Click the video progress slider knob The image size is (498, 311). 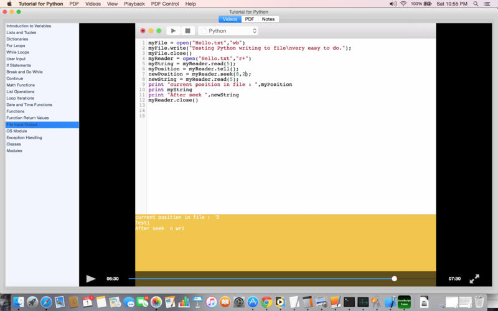[x=394, y=279]
